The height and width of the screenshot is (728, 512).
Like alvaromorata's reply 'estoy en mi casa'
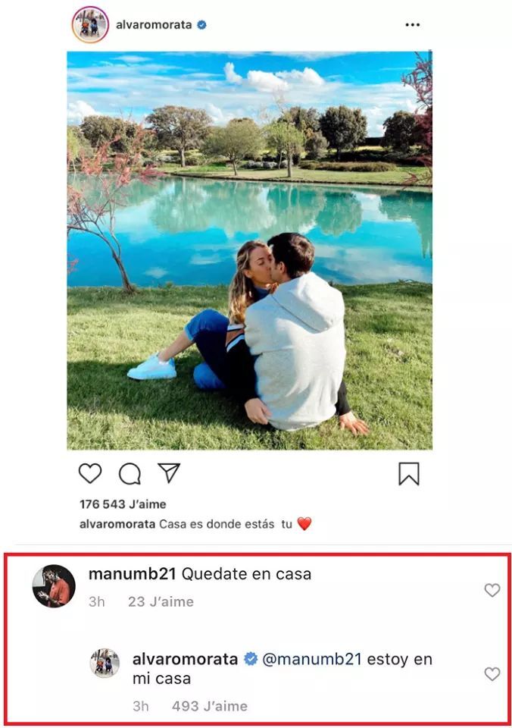(x=492, y=673)
